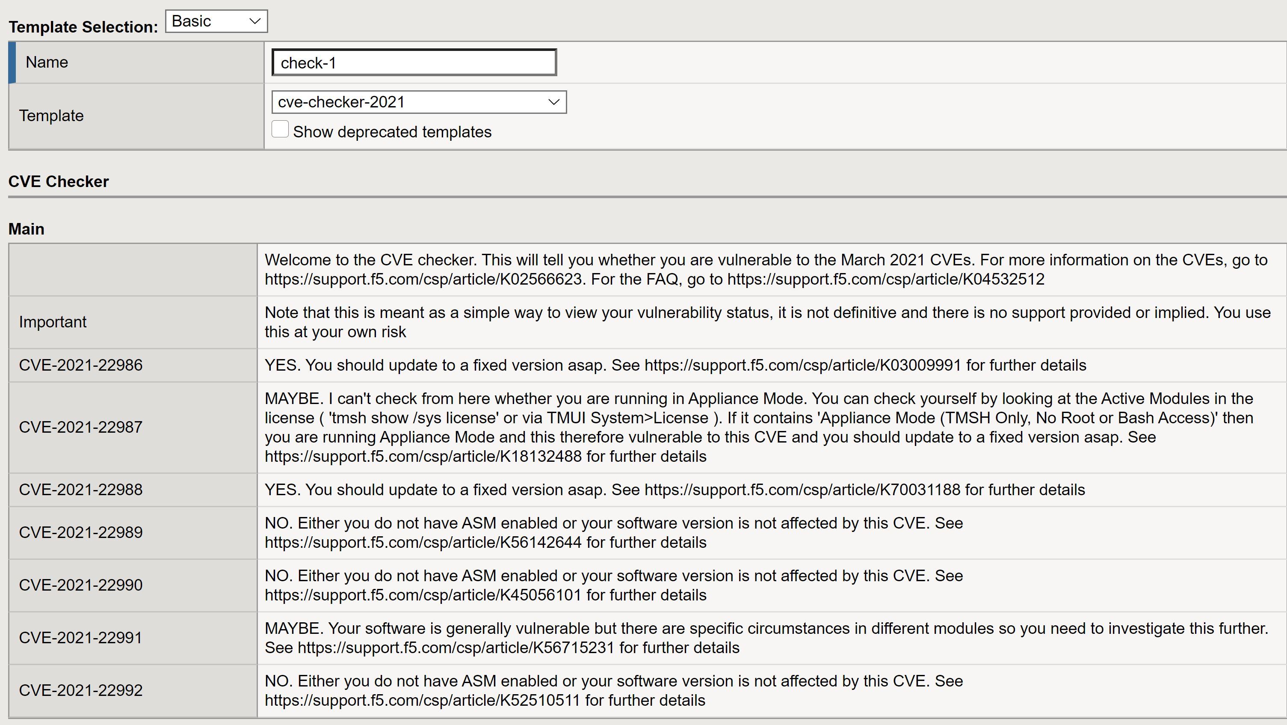Click the Important row label

(53, 322)
